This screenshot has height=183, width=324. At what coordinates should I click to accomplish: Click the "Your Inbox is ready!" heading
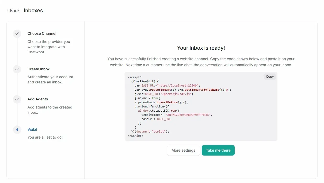tap(201, 48)
